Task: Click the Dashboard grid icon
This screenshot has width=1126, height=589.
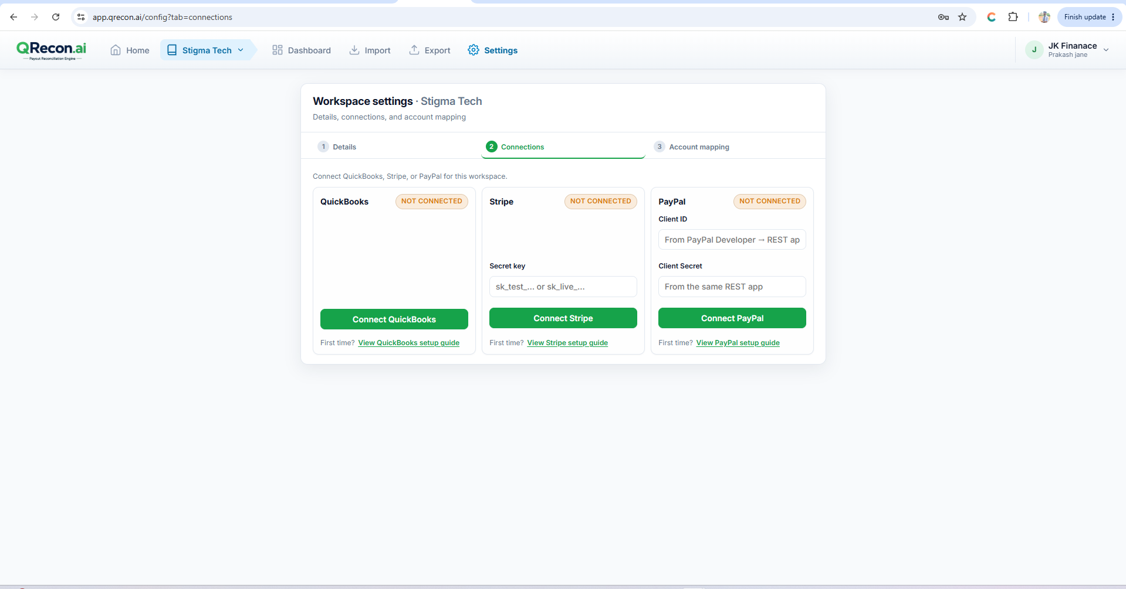Action: (278, 50)
